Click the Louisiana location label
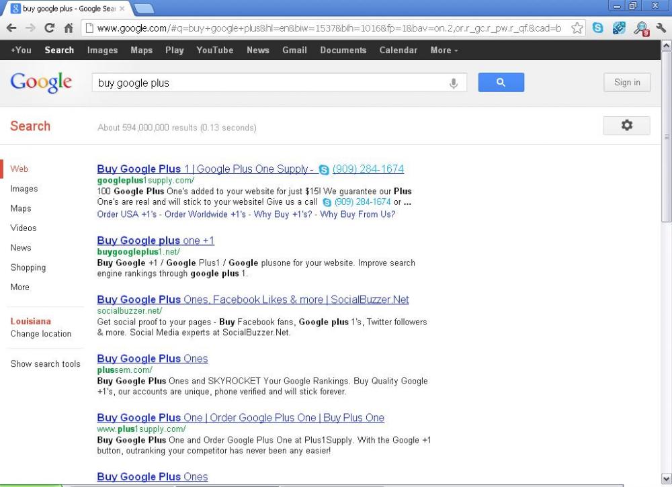The height and width of the screenshot is (487, 672). click(30, 321)
